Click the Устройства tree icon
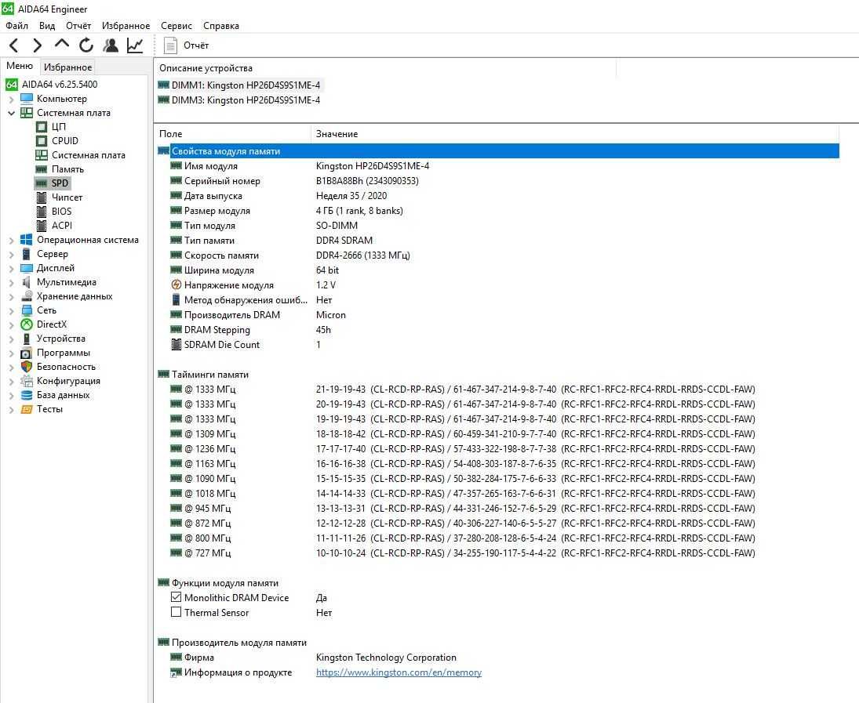The width and height of the screenshot is (859, 703). [27, 339]
